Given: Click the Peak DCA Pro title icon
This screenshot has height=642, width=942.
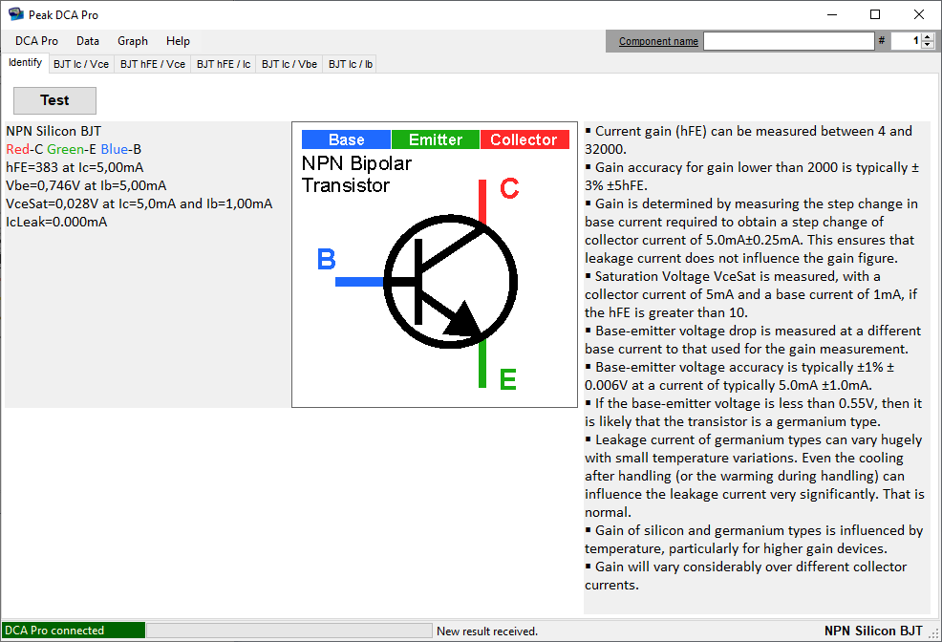Looking at the screenshot, I should (15, 14).
